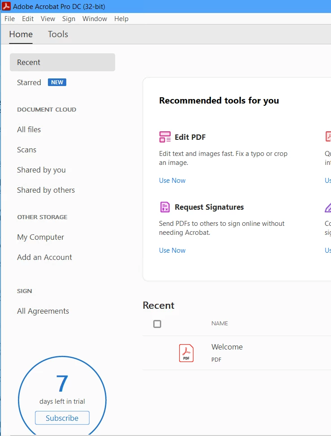Click the Request Signatures tool icon
Screen dimensions: 331x436
pyautogui.click(x=165, y=207)
